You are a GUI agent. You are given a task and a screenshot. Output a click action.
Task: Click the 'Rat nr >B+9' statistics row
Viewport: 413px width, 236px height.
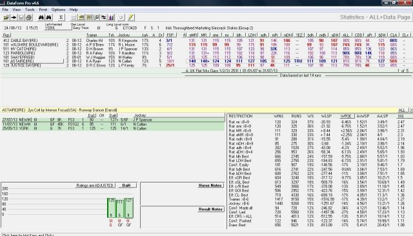click(x=317, y=122)
